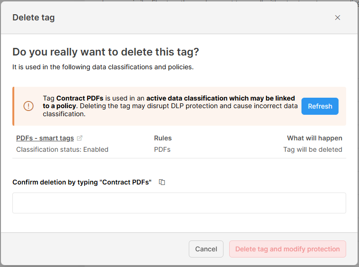
Task: Click the Confirm deletion by typing label
Action: point(82,182)
